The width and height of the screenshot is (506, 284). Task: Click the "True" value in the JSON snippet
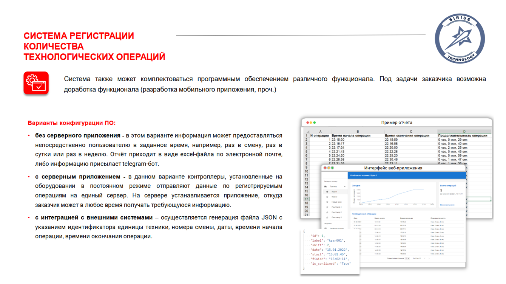click(x=346, y=264)
